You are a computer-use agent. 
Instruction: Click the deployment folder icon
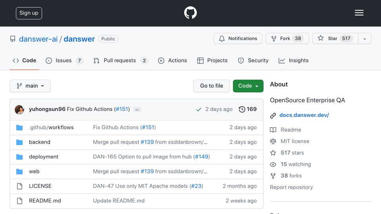click(x=19, y=157)
